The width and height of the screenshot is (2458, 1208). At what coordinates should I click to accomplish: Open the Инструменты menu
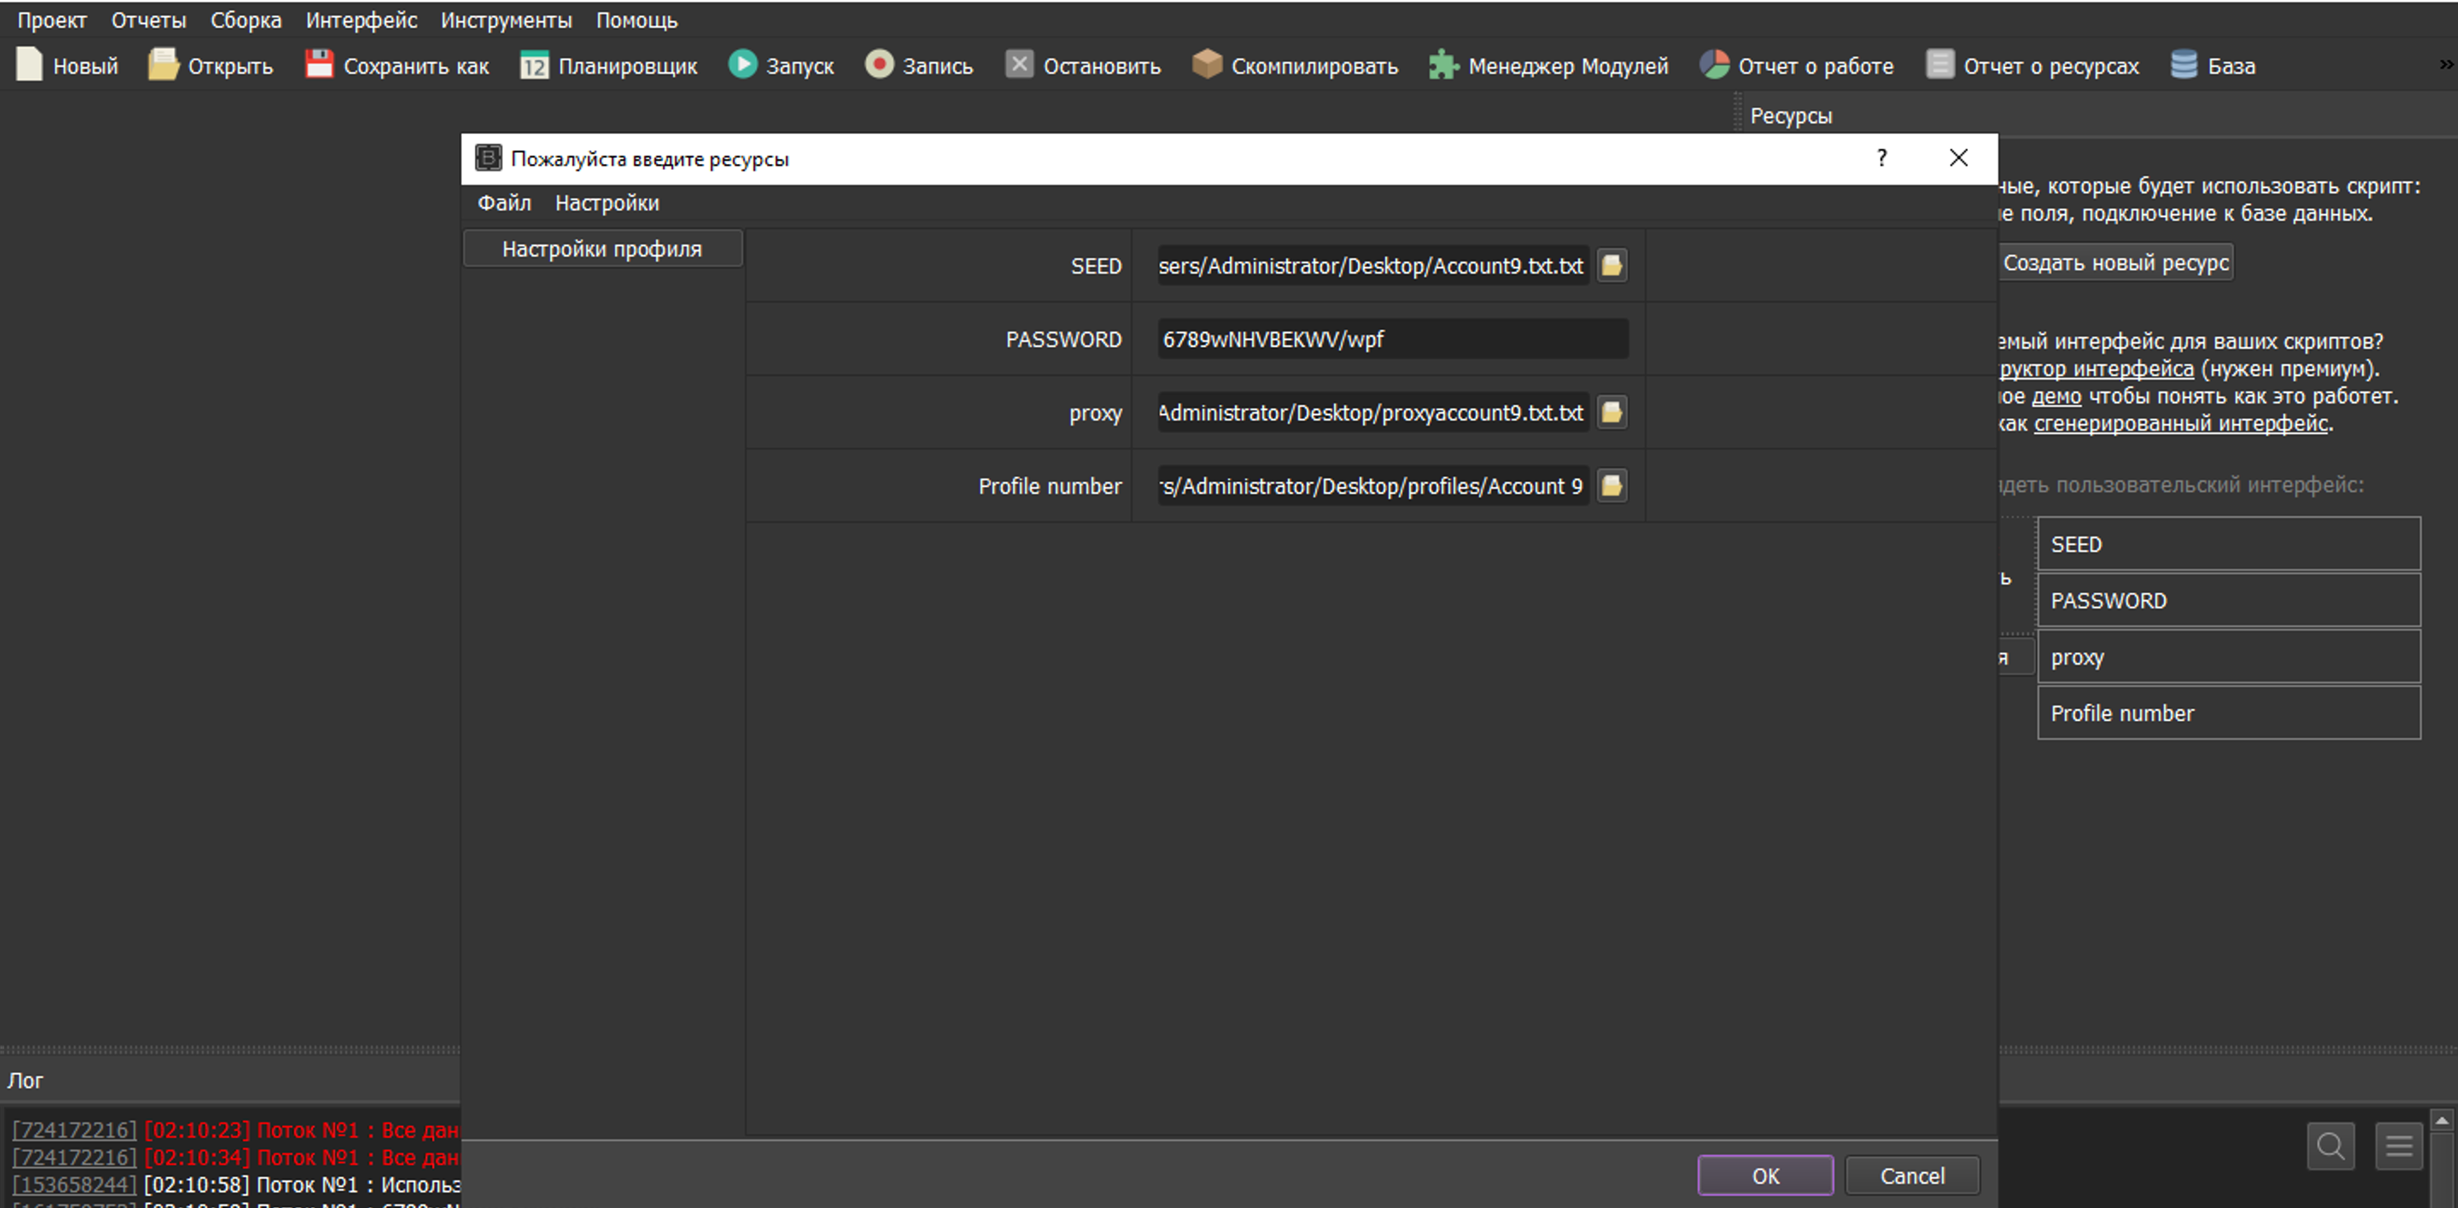[x=506, y=20]
